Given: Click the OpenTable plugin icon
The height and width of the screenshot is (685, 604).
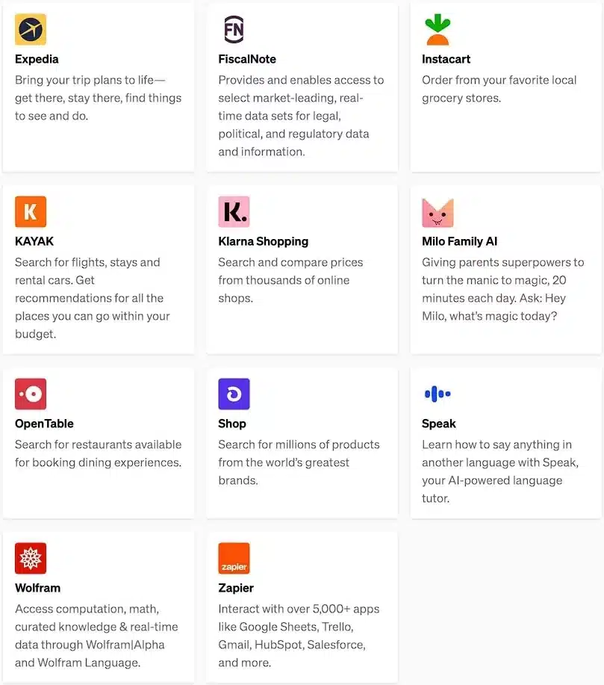Looking at the screenshot, I should pos(30,394).
